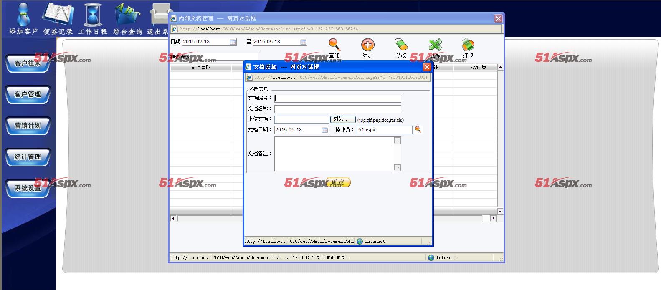Click the 操作员 field showing 51aspx
The image size is (661, 290).
tap(385, 130)
